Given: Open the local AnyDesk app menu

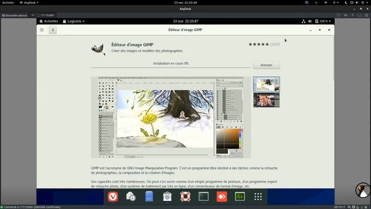Looking at the screenshot, I should [29, 2].
